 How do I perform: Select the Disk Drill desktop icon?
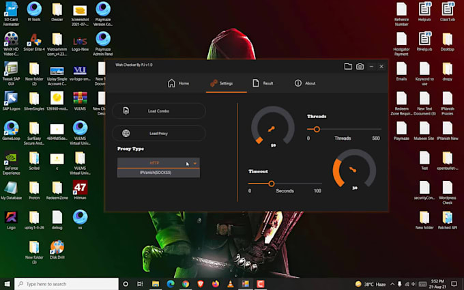tap(57, 250)
